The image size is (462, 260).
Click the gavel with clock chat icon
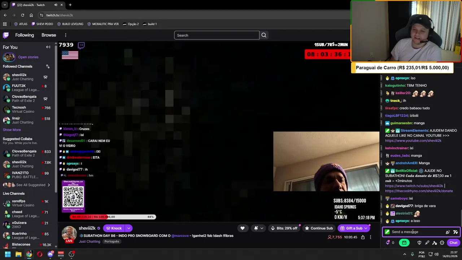435,243
